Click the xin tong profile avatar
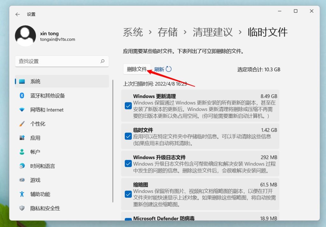 tap(25, 36)
